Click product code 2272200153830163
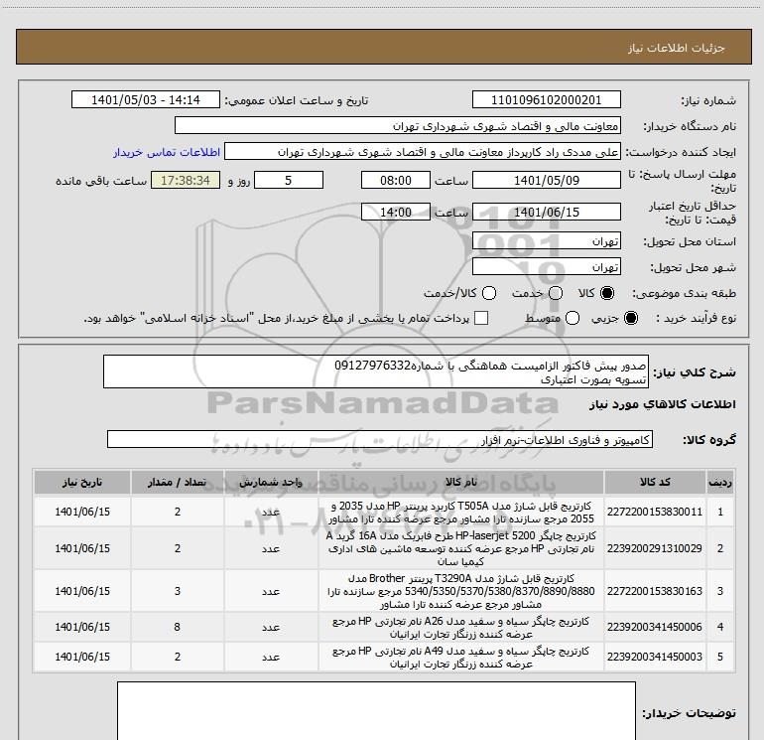This screenshot has width=764, height=740. pos(655,591)
